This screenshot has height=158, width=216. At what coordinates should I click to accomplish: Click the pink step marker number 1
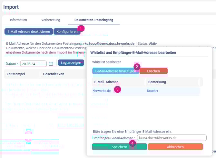pos(81,28)
